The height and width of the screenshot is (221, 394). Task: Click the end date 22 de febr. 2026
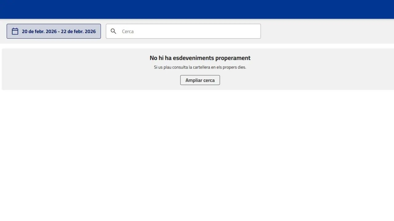(x=78, y=31)
